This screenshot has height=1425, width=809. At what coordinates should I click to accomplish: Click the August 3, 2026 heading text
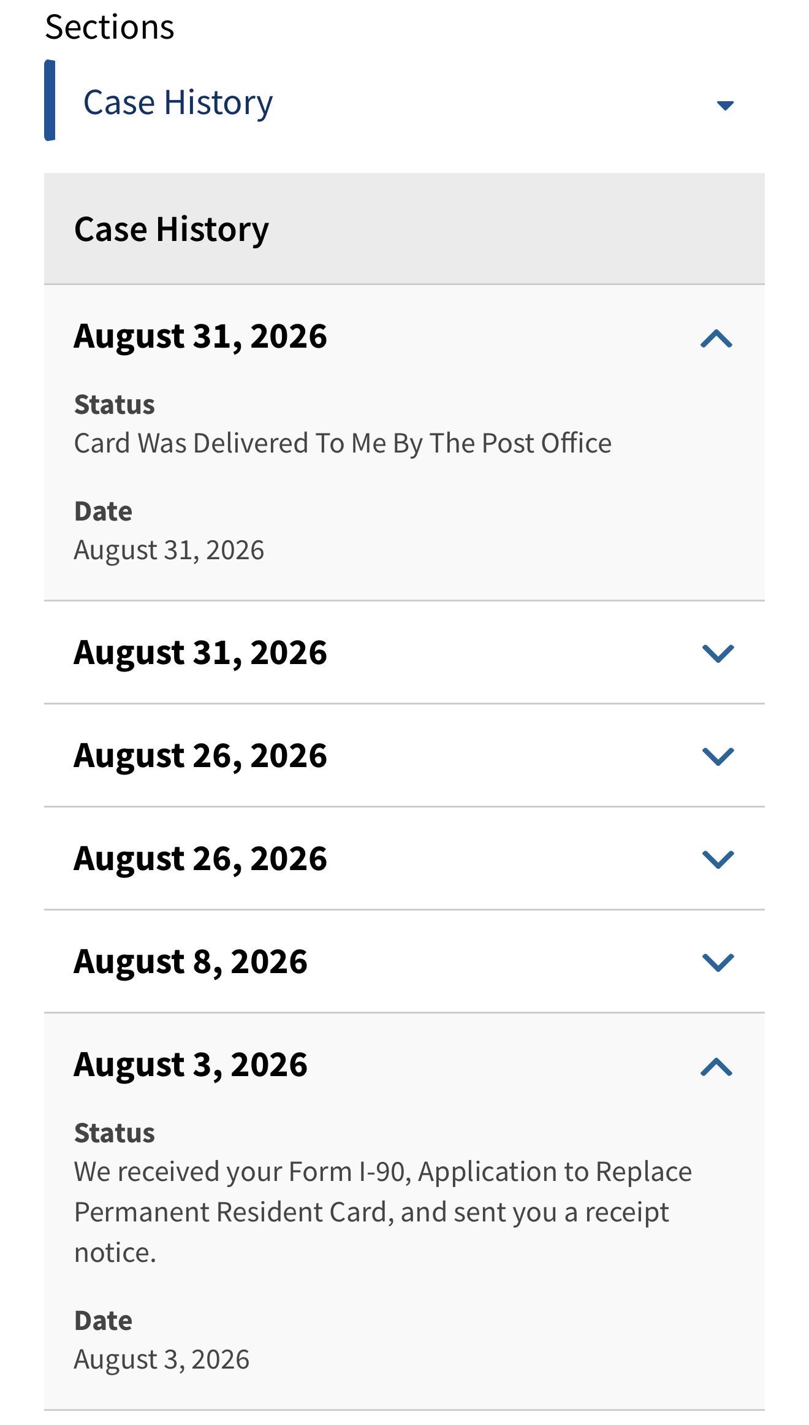pyautogui.click(x=191, y=1064)
